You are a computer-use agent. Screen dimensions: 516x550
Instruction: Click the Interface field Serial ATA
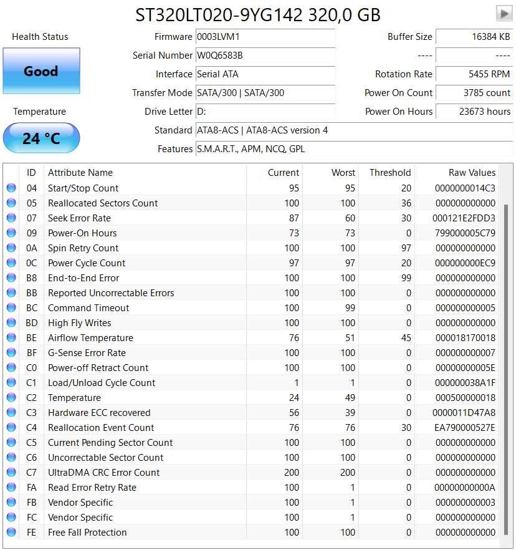pyautogui.click(x=265, y=74)
